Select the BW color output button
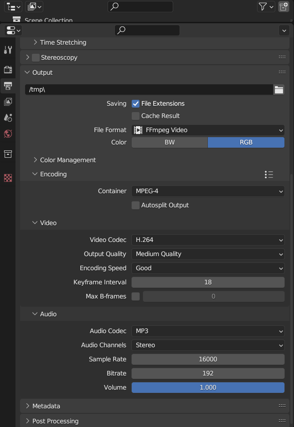Screen dimensions: 294x427 point(169,142)
